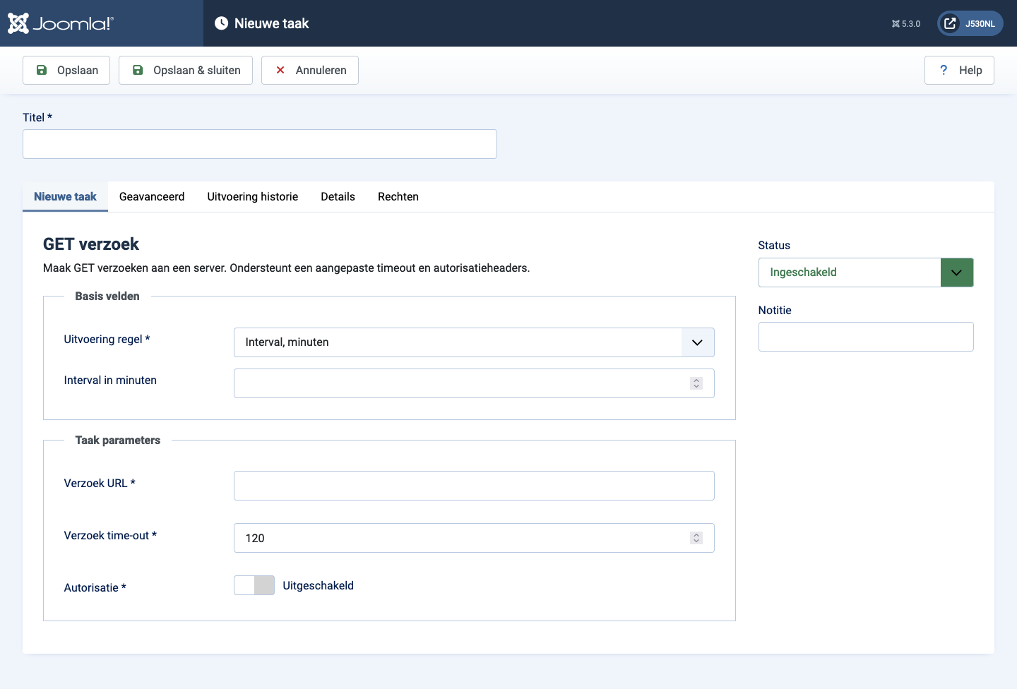
Task: Click into the Titel input field
Action: point(260,144)
